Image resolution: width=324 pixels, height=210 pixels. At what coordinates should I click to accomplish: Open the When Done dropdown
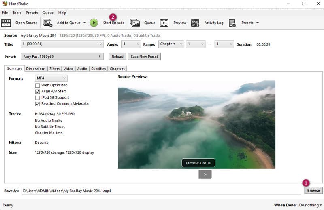click(310, 205)
